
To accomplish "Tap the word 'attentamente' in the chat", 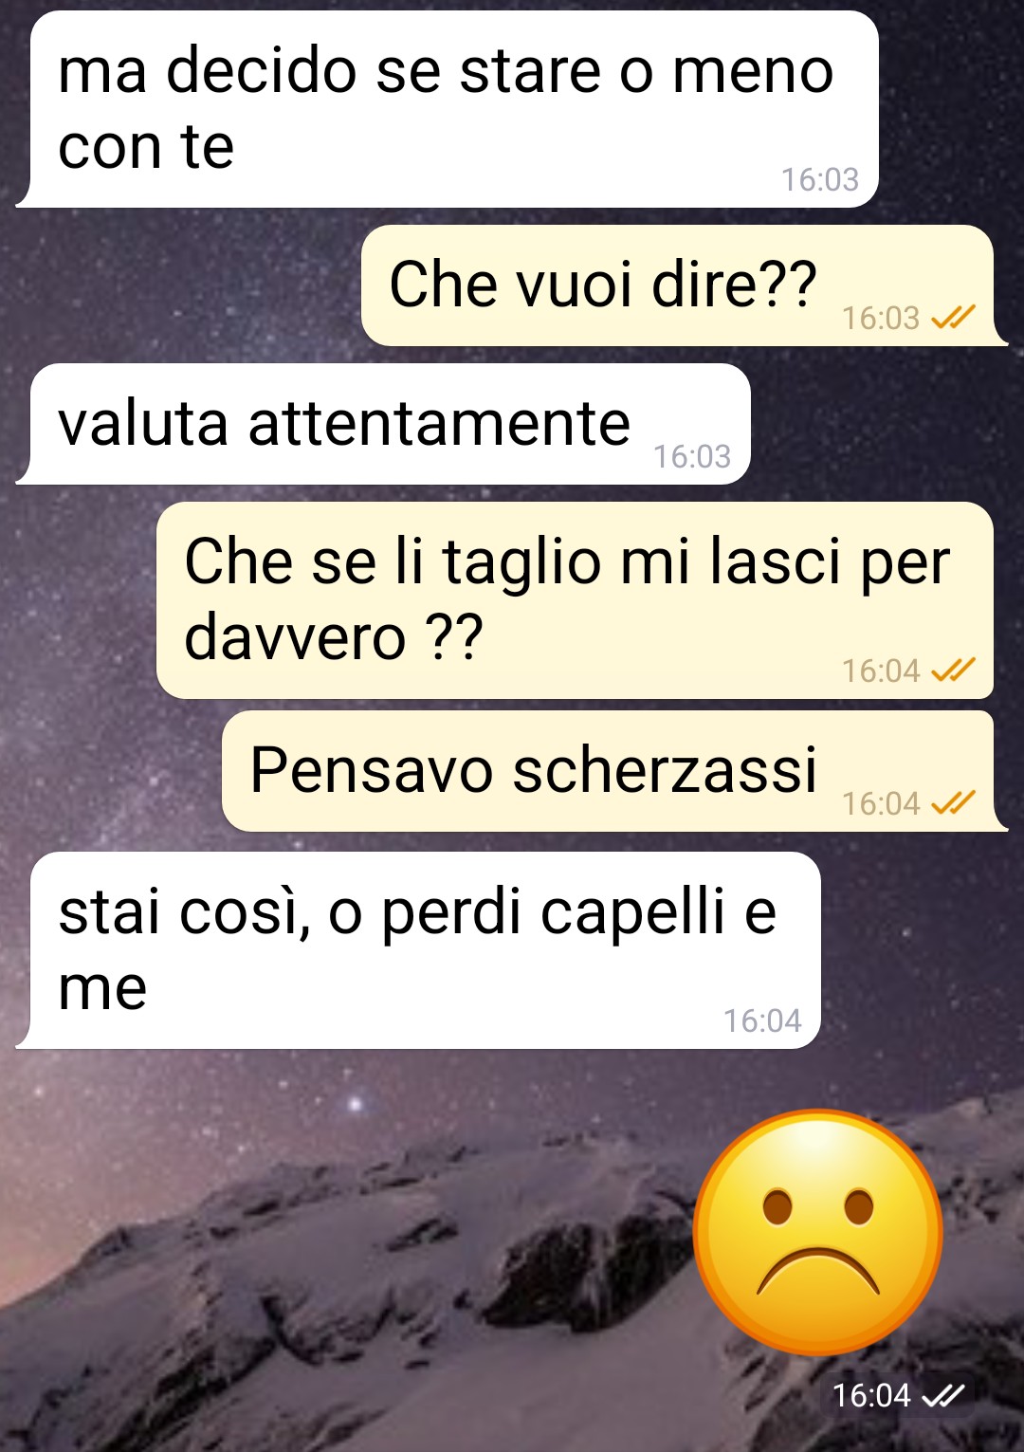I will (x=439, y=423).
